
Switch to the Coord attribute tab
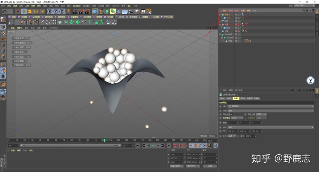coord(229,98)
